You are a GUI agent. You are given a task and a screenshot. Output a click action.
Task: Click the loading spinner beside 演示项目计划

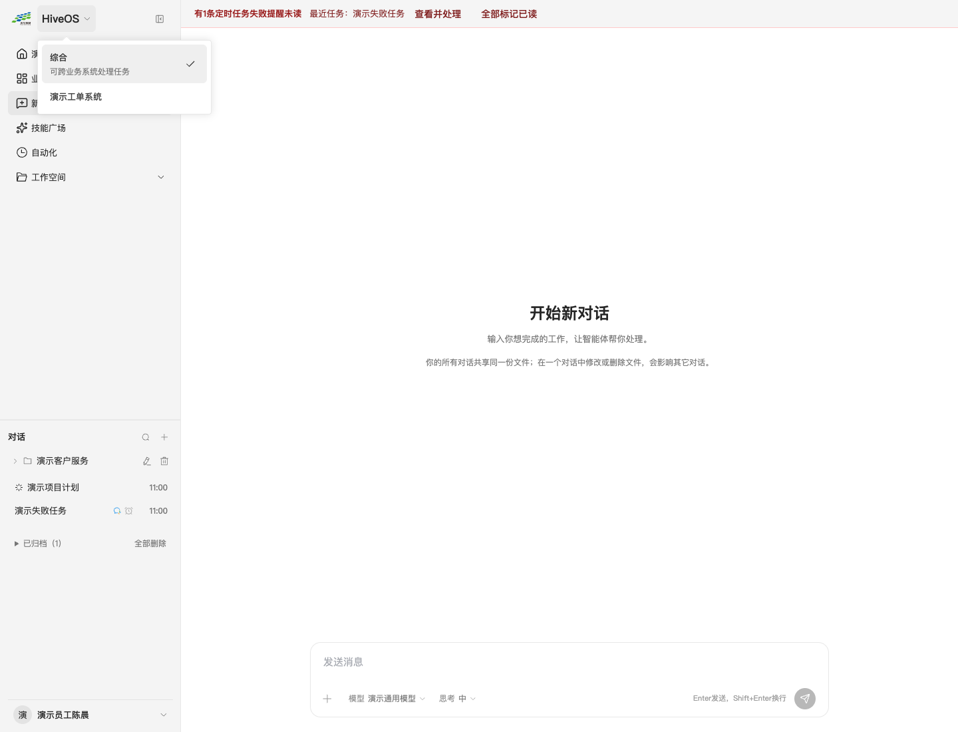coord(19,488)
